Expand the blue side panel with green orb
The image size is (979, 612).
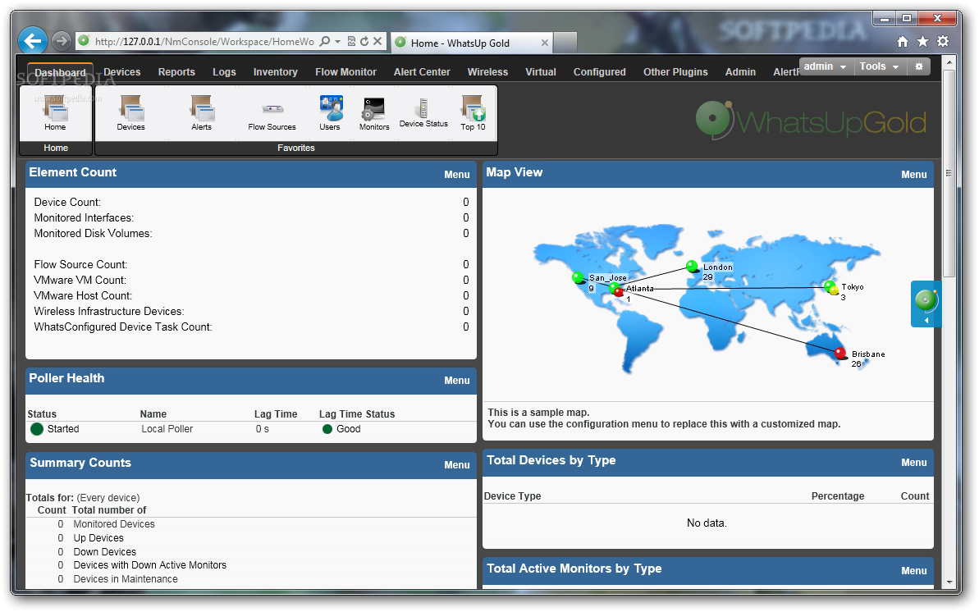point(926,304)
